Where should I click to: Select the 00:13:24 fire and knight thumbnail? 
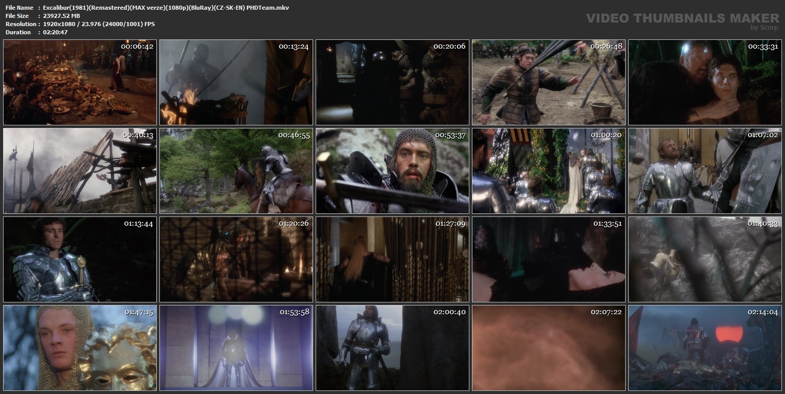(236, 82)
